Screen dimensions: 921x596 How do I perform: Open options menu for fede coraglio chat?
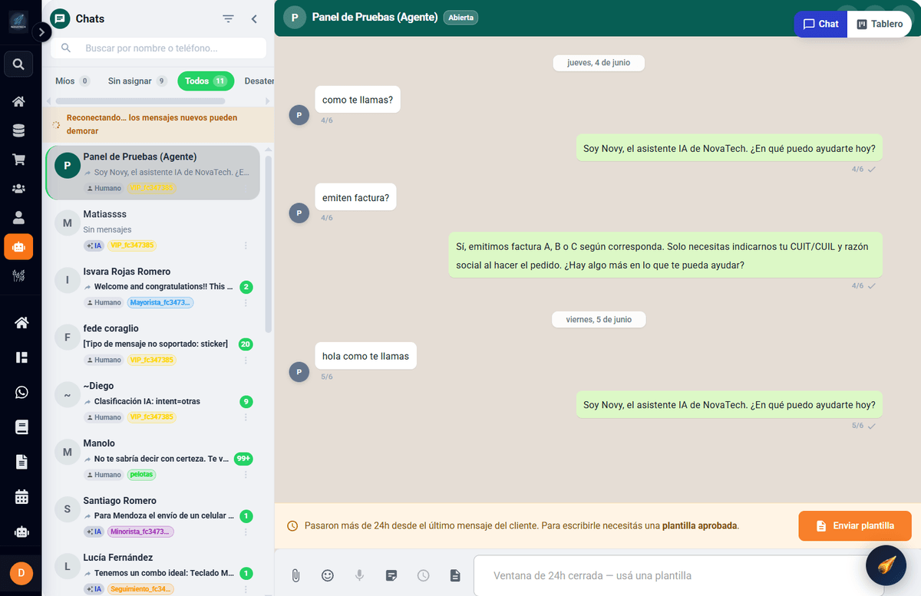coord(246,360)
